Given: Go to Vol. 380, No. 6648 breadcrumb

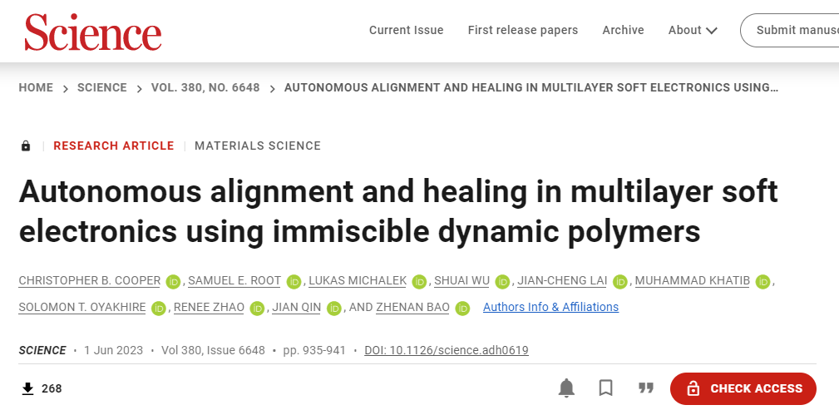Looking at the screenshot, I should pyautogui.click(x=205, y=88).
